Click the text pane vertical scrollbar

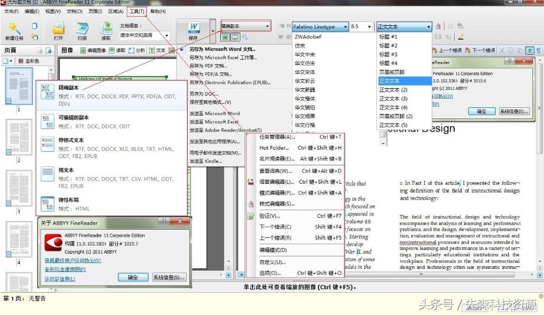(540, 160)
